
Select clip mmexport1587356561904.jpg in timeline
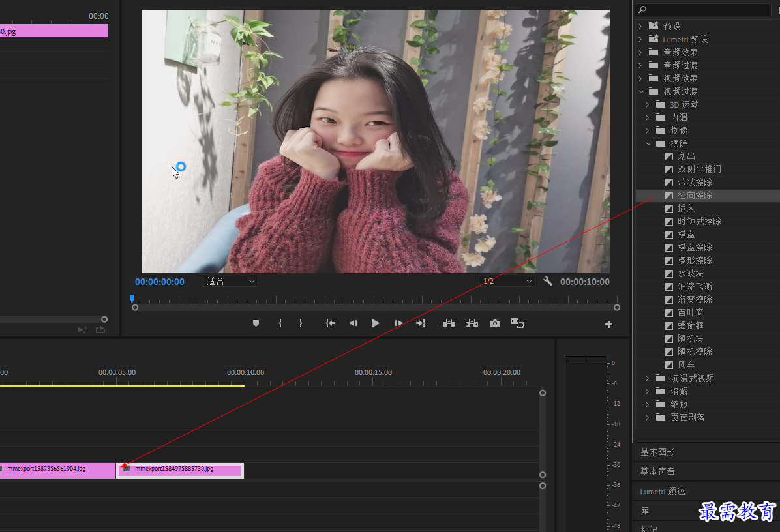(57, 470)
